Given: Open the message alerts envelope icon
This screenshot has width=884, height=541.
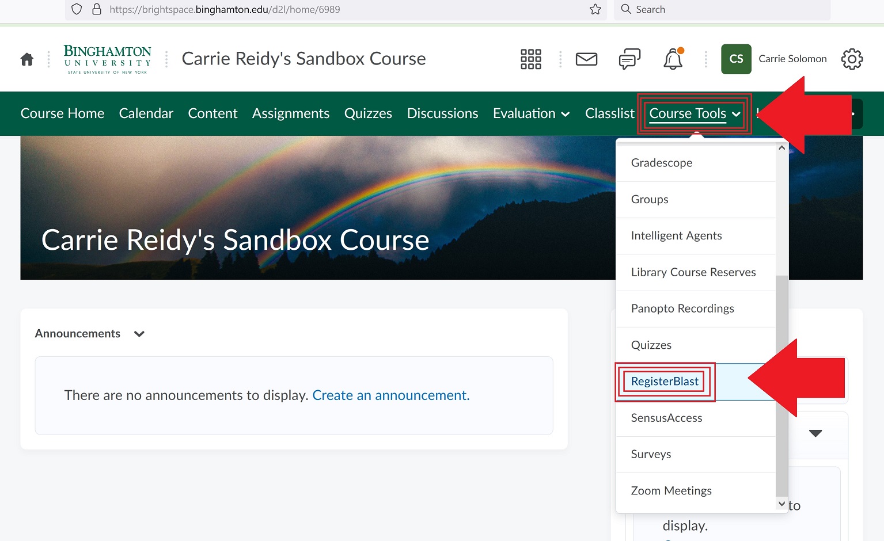Looking at the screenshot, I should point(586,59).
